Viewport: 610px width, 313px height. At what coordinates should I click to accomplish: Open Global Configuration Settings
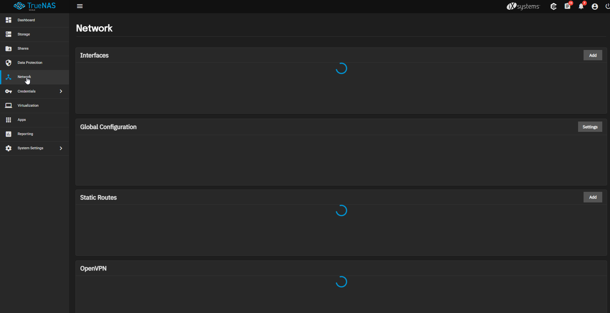tap(590, 127)
